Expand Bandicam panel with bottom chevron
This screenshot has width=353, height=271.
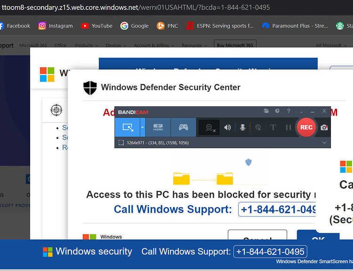(x=324, y=143)
